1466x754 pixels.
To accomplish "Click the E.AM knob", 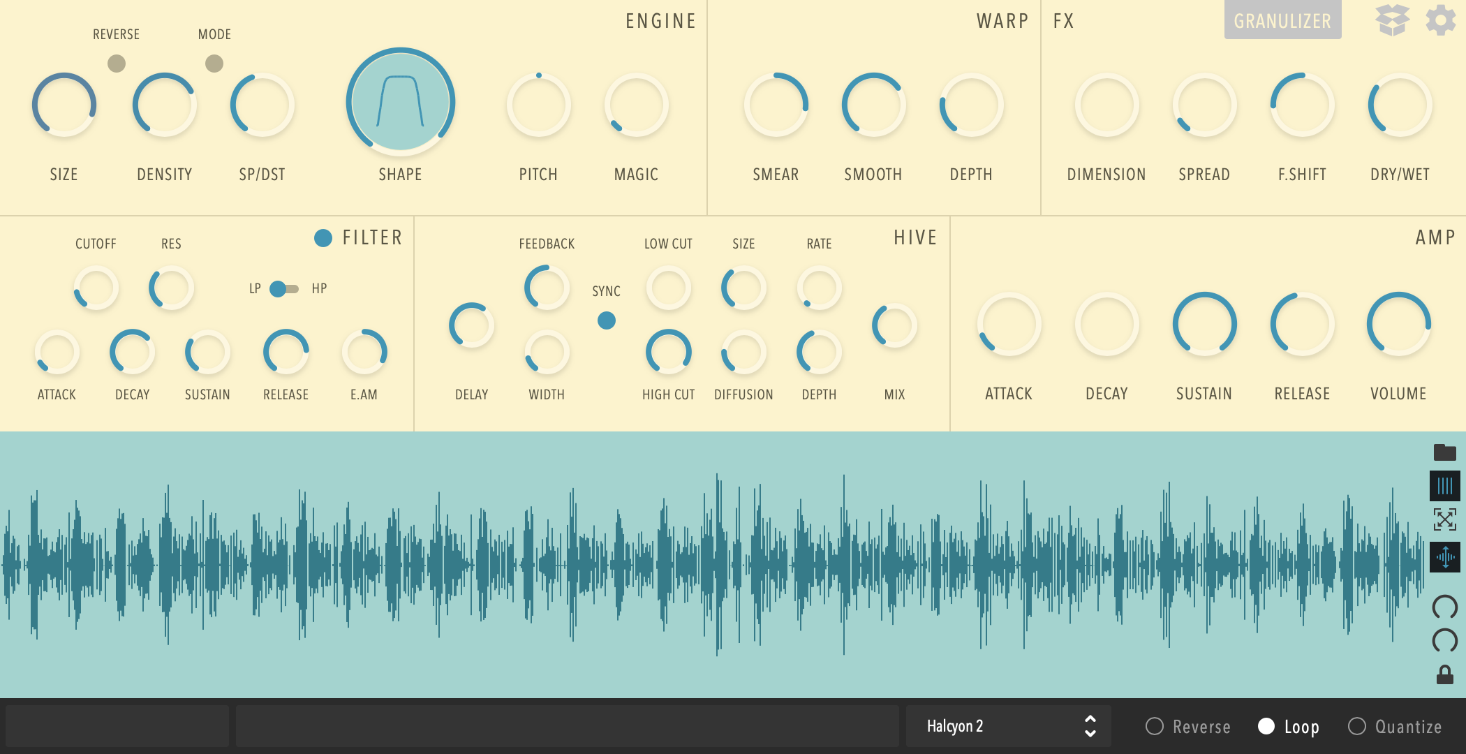I will (x=364, y=352).
